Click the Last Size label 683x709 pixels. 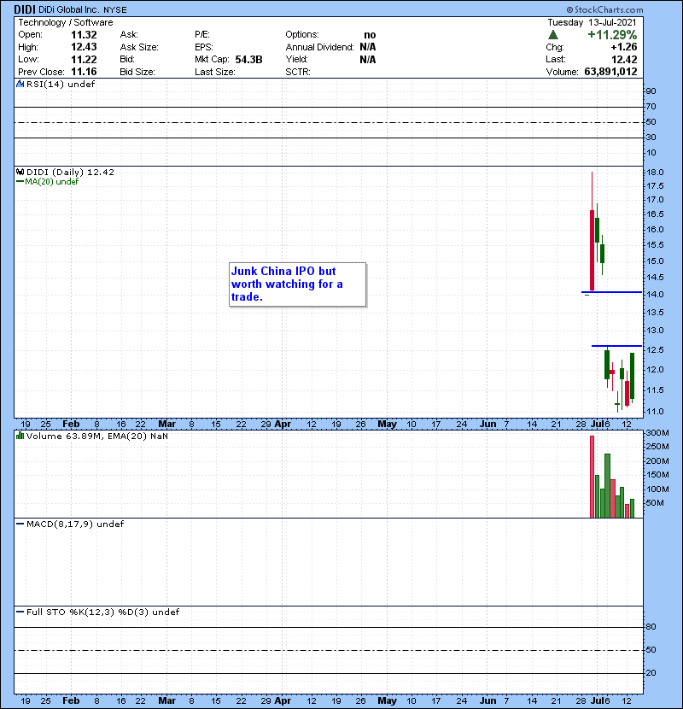coord(215,72)
